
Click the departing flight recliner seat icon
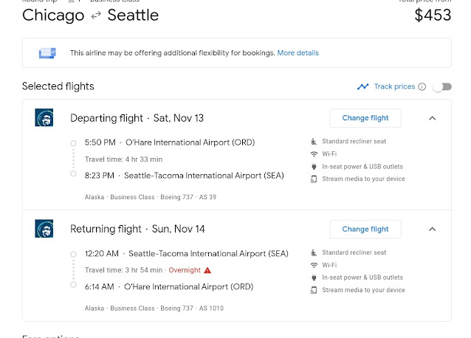point(314,141)
